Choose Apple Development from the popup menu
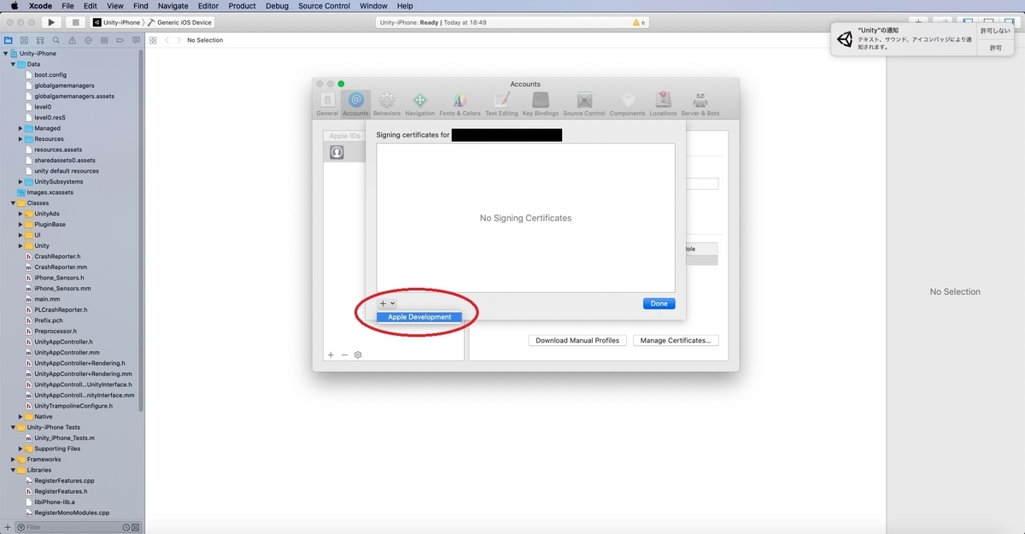 pos(419,317)
